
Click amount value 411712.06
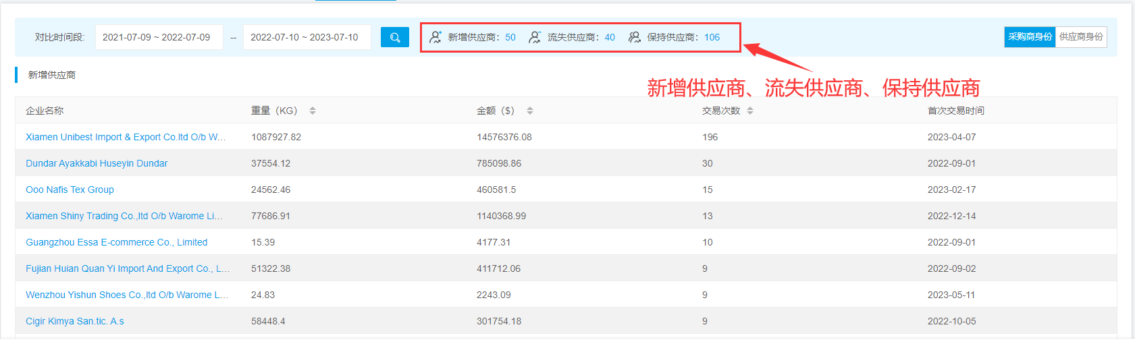pos(499,268)
